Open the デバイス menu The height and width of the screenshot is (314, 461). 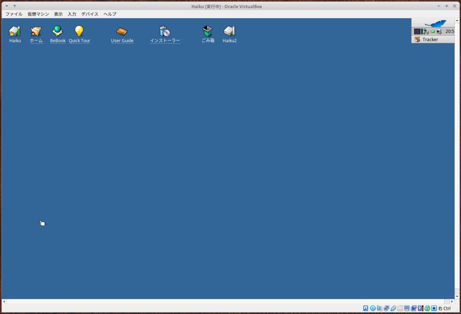click(x=89, y=14)
